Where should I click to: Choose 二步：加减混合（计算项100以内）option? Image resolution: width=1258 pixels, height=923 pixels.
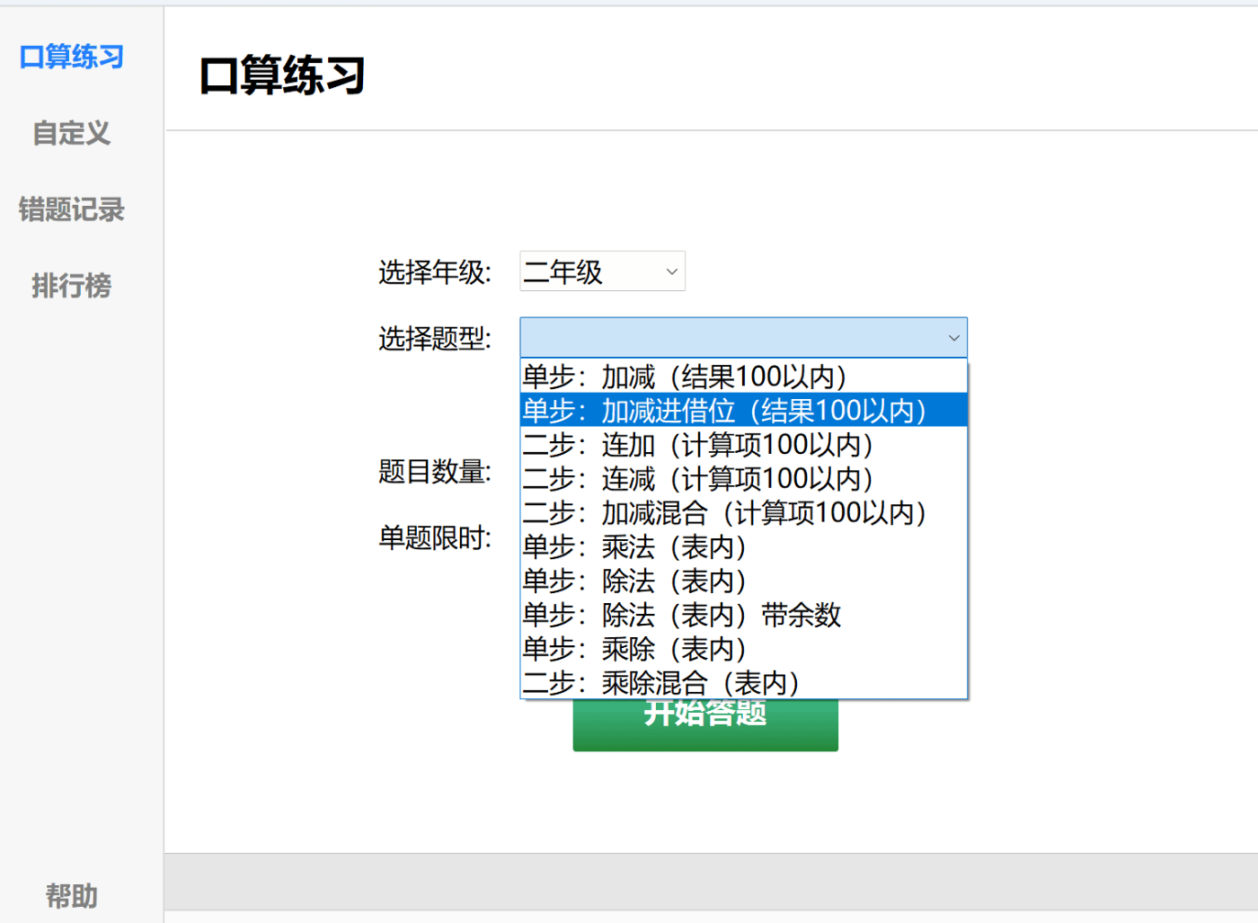coord(724,513)
